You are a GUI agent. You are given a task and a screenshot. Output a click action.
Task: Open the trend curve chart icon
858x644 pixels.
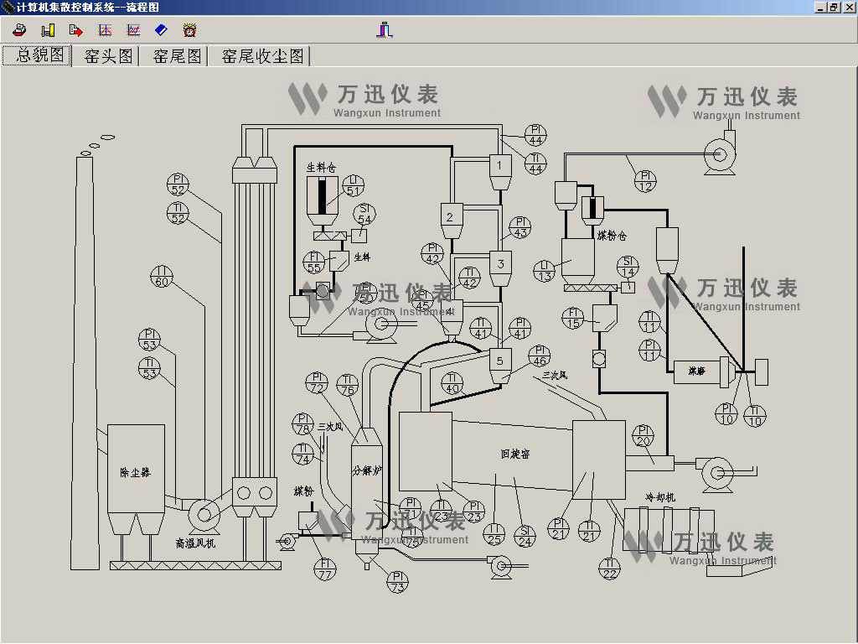(133, 30)
